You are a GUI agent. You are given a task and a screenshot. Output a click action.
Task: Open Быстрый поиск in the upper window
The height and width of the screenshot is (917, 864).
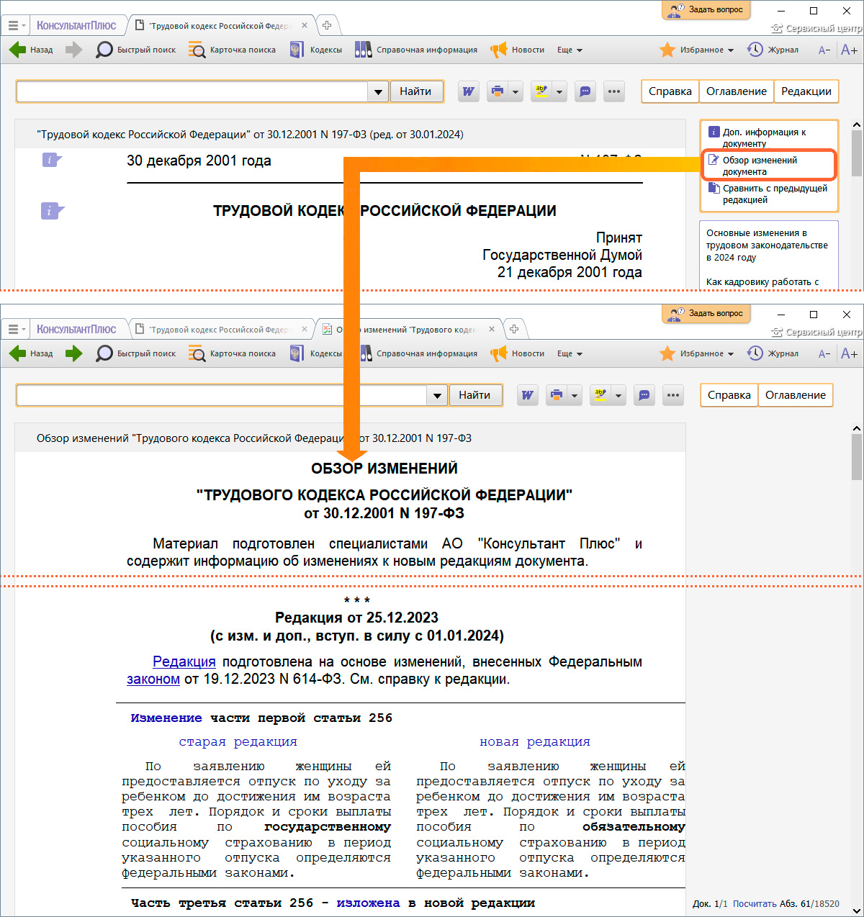[x=136, y=50]
